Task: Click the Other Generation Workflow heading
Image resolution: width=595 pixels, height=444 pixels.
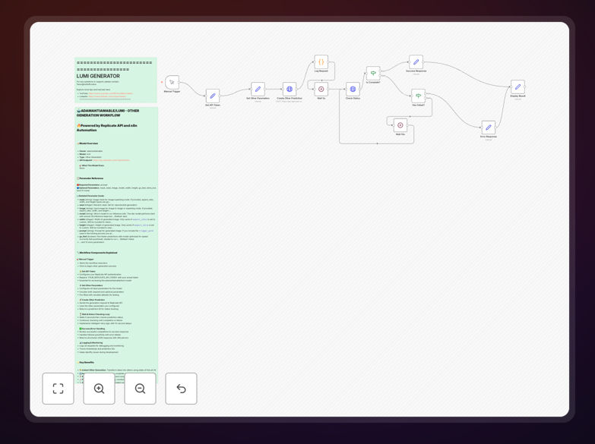Action: [x=108, y=113]
